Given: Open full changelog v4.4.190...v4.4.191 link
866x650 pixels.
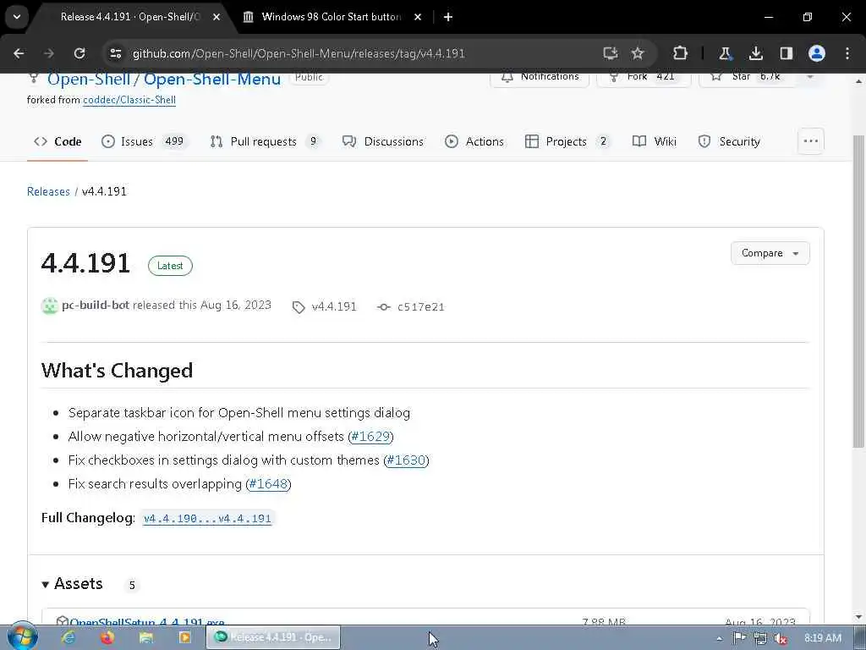Looking at the screenshot, I should [x=208, y=519].
